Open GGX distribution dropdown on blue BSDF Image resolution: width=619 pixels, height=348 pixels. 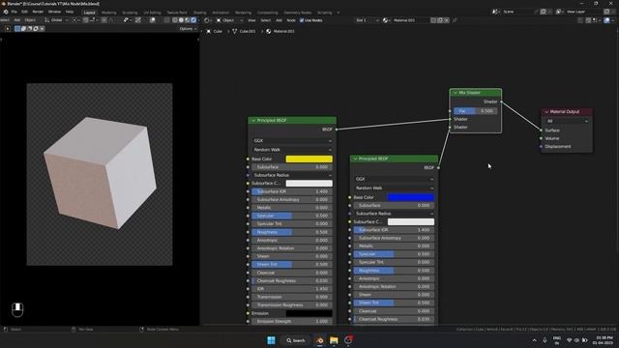(394, 179)
